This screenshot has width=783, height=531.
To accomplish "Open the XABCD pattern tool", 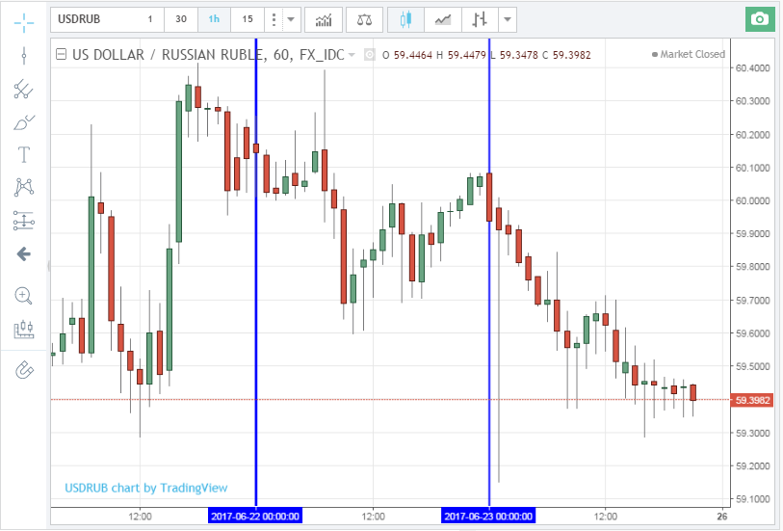I will (24, 187).
